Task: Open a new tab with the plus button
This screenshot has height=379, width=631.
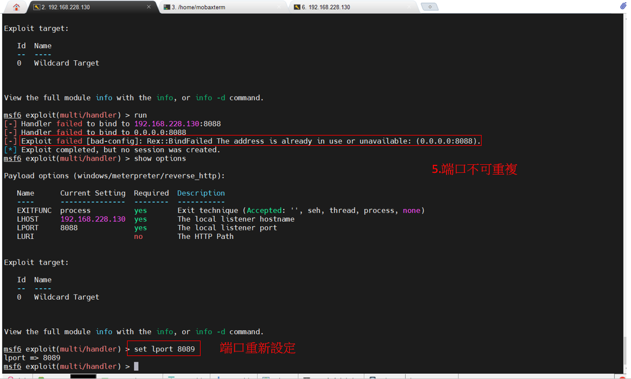Action: tap(429, 6)
